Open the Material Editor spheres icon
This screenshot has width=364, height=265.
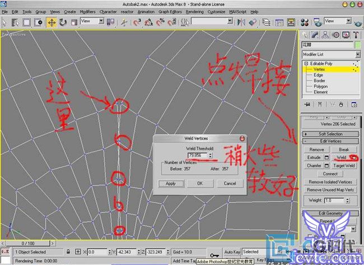pos(305,22)
